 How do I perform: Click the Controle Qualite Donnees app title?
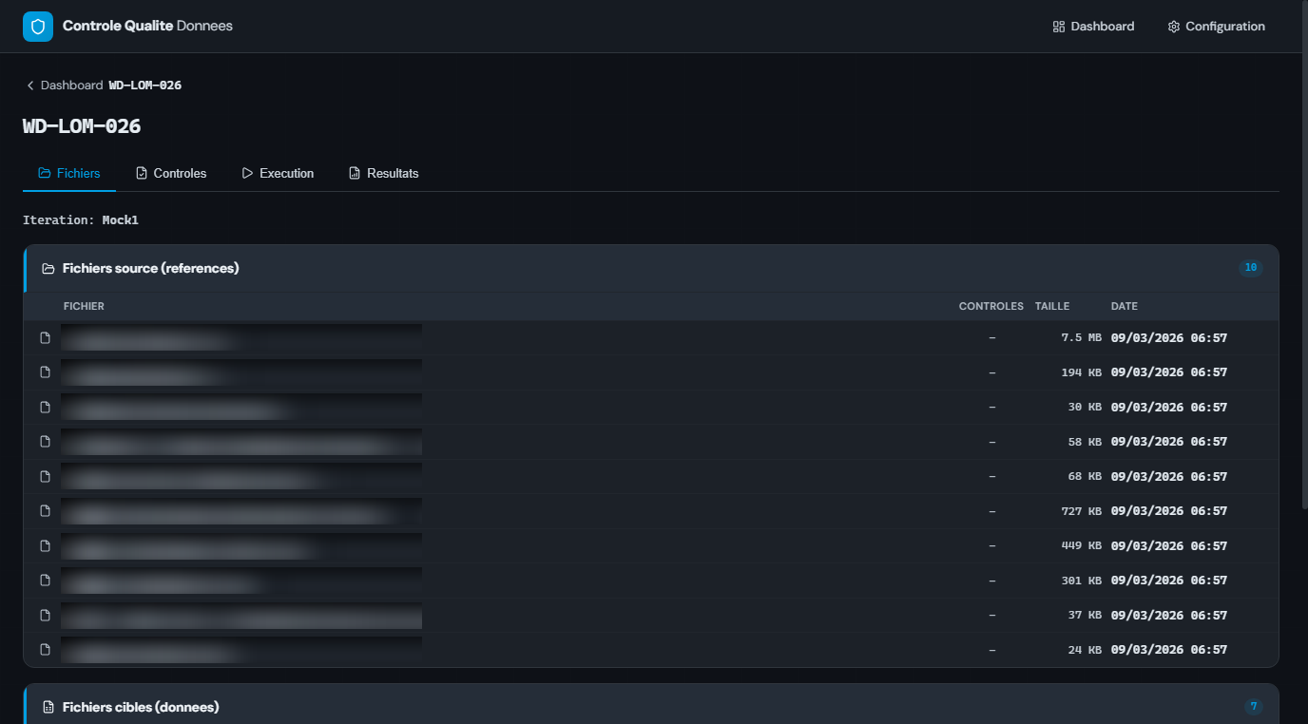click(147, 27)
